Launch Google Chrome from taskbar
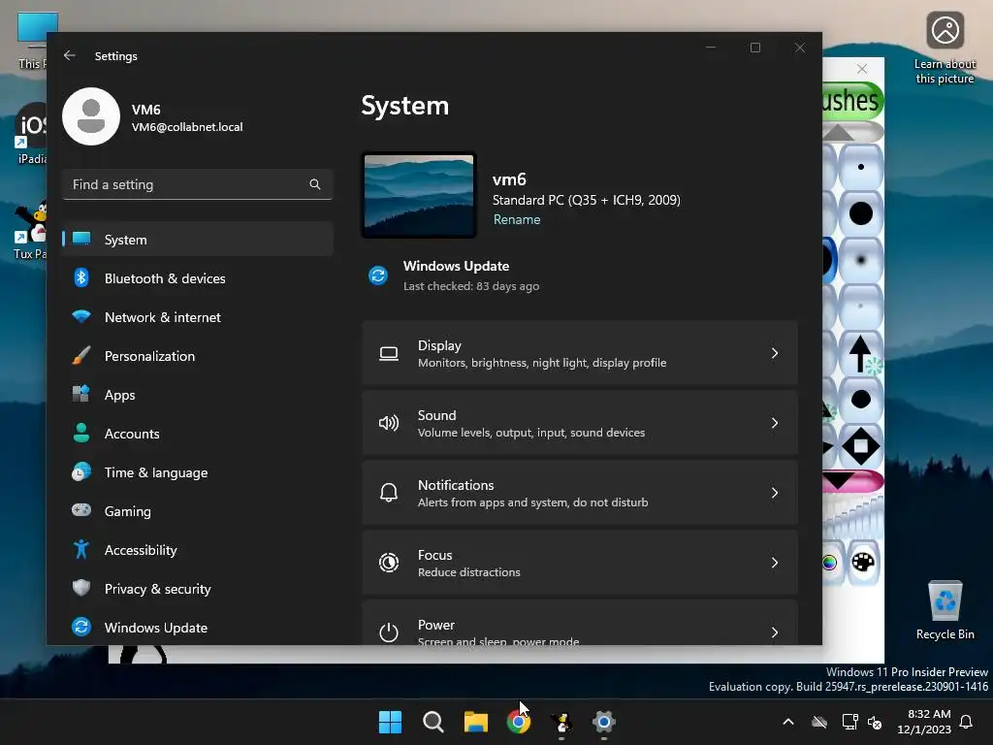The image size is (993, 745). click(x=519, y=722)
